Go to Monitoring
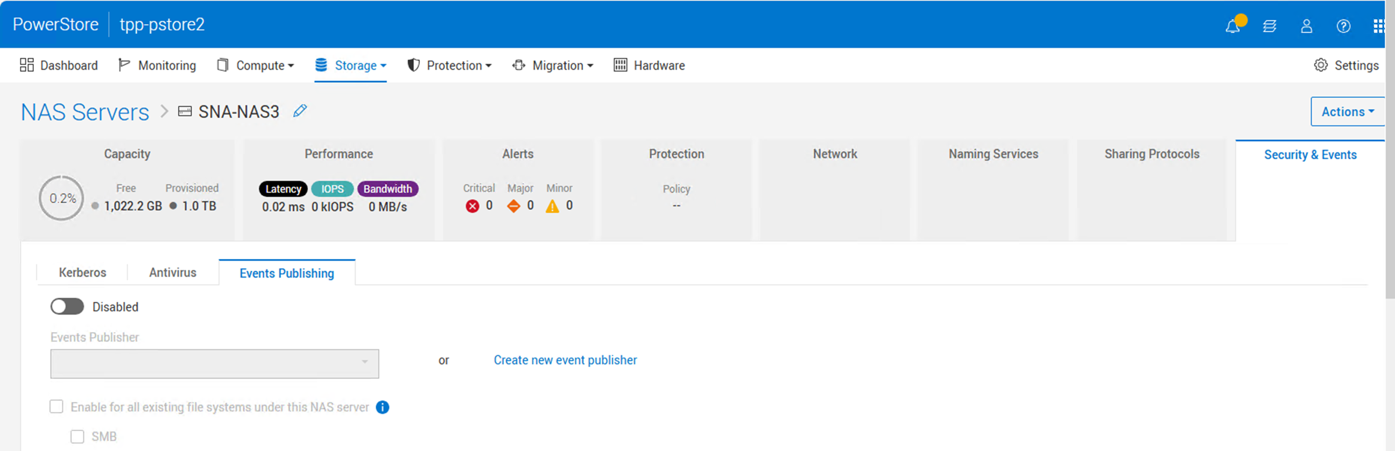Viewport: 1395px width, 451px height. click(157, 66)
